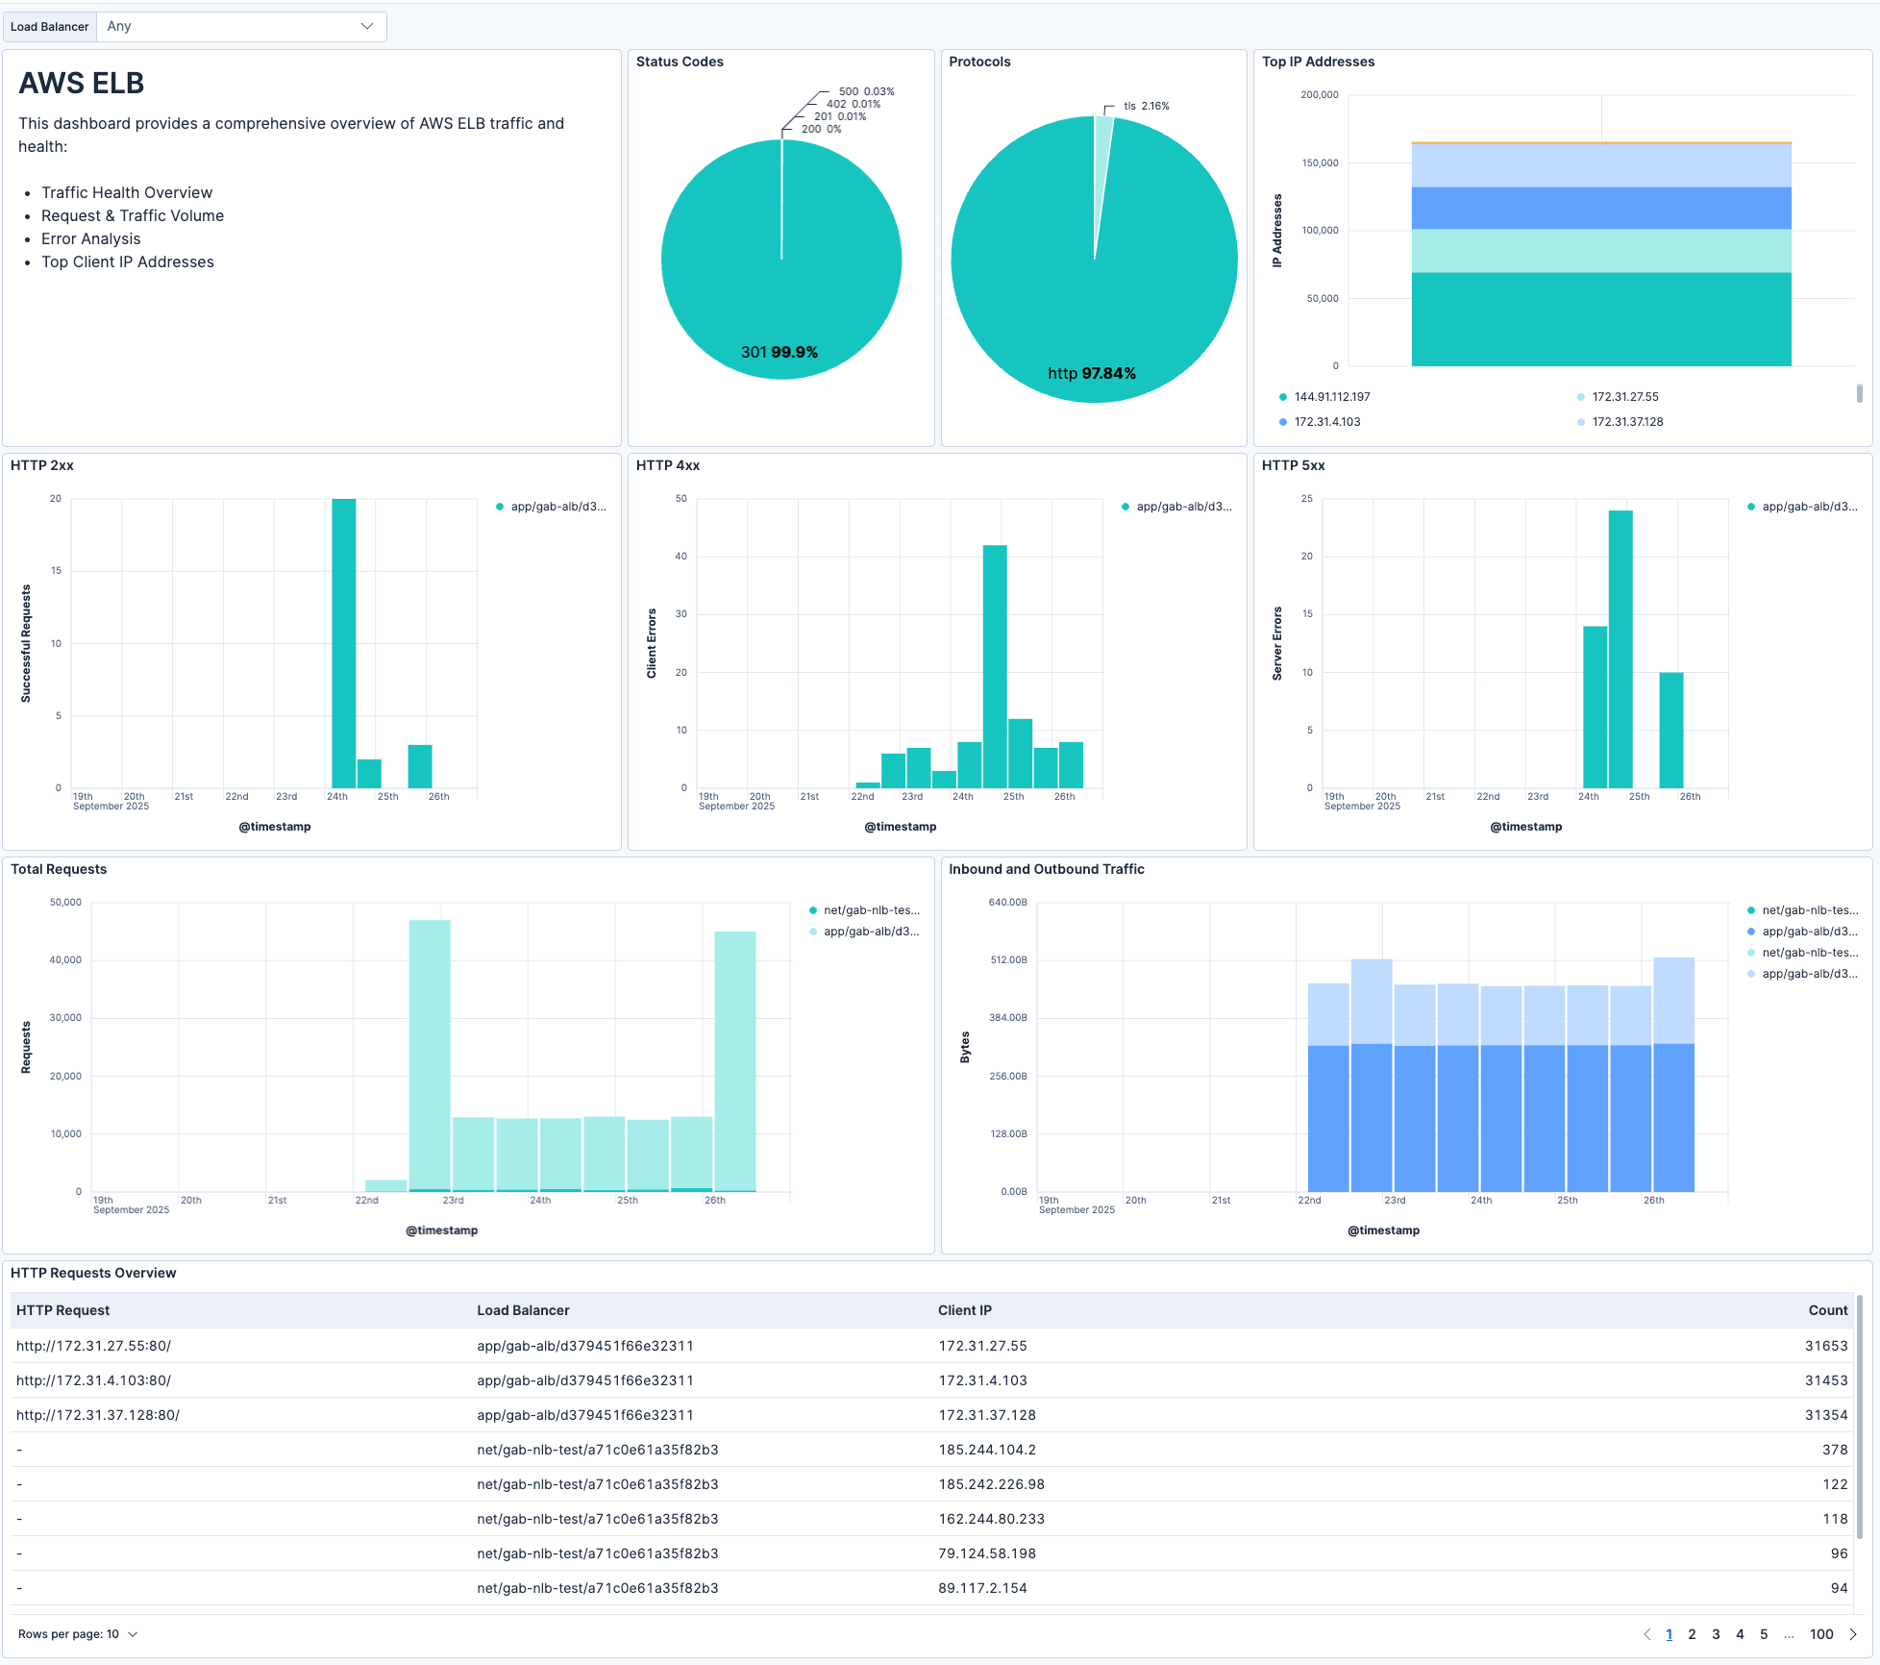
Task: Toggle 172.31.27.55 legend series
Action: pos(1624,397)
